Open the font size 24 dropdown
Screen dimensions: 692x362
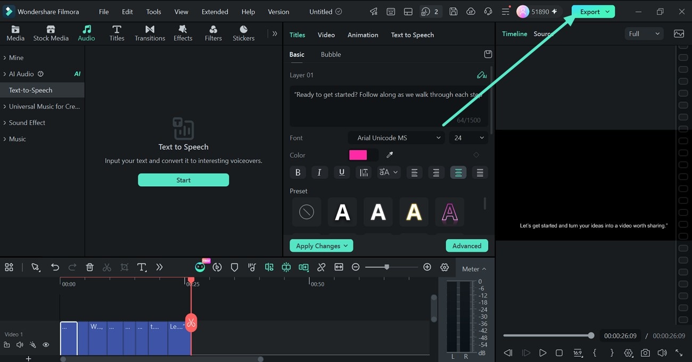(x=468, y=138)
